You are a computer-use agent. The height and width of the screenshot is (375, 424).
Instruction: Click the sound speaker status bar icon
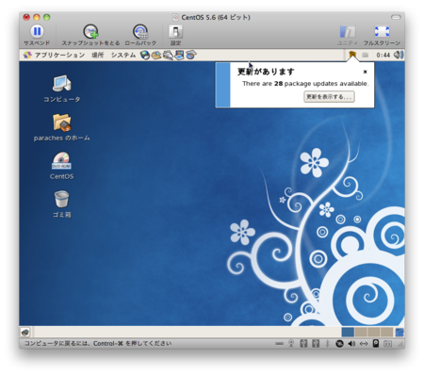click(x=351, y=344)
